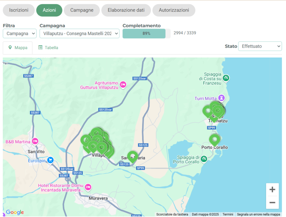Go to the Elaborazione dati section

pos(126,10)
